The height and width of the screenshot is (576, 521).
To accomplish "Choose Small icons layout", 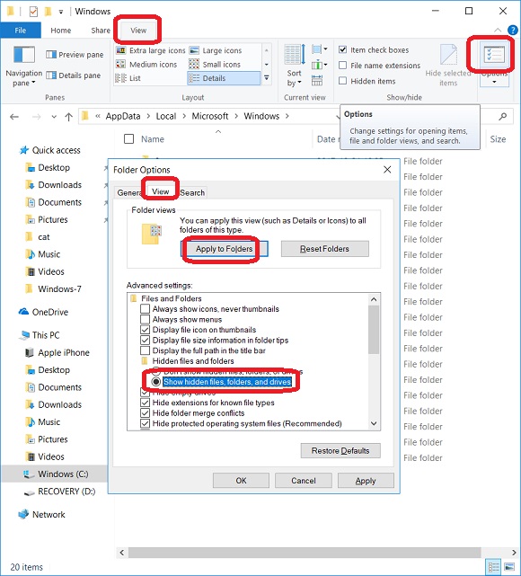I will 215,65.
